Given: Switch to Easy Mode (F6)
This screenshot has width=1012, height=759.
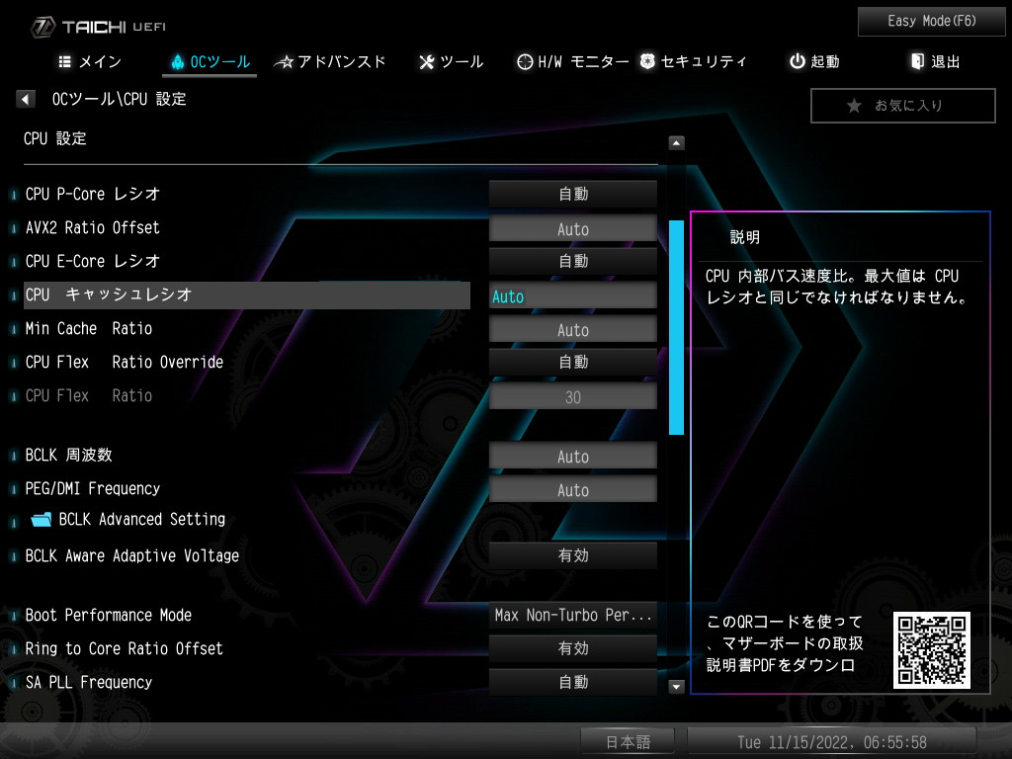Looking at the screenshot, I should coord(931,22).
